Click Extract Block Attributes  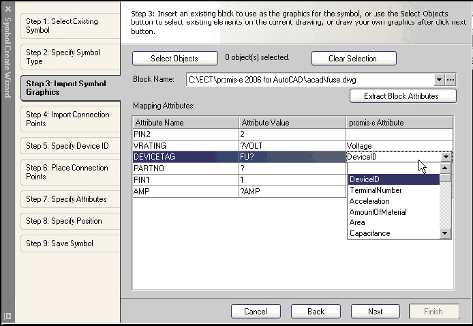[403, 96]
